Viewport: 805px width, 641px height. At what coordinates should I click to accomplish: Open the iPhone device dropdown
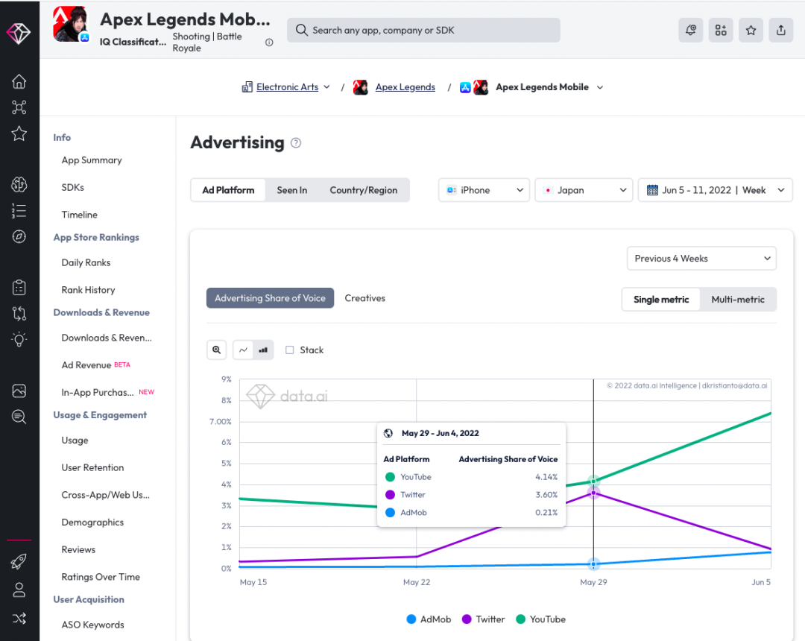pyautogui.click(x=484, y=190)
